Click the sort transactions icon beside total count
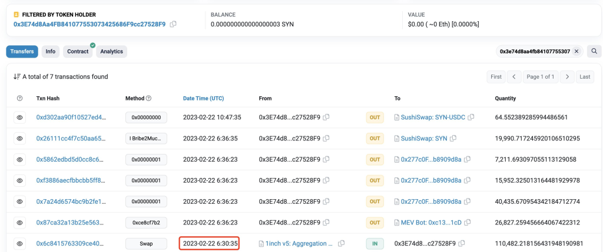The image size is (603, 252). coord(16,77)
